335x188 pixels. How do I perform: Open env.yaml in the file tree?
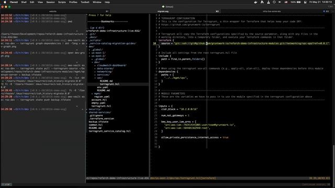pos(103,87)
